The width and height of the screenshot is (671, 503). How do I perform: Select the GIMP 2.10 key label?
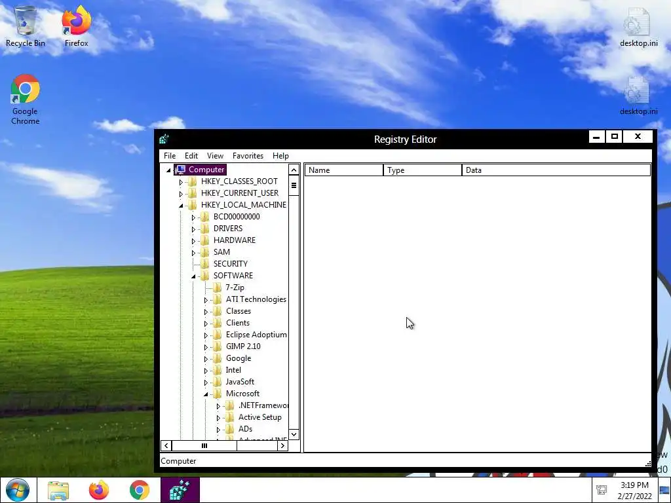(243, 346)
